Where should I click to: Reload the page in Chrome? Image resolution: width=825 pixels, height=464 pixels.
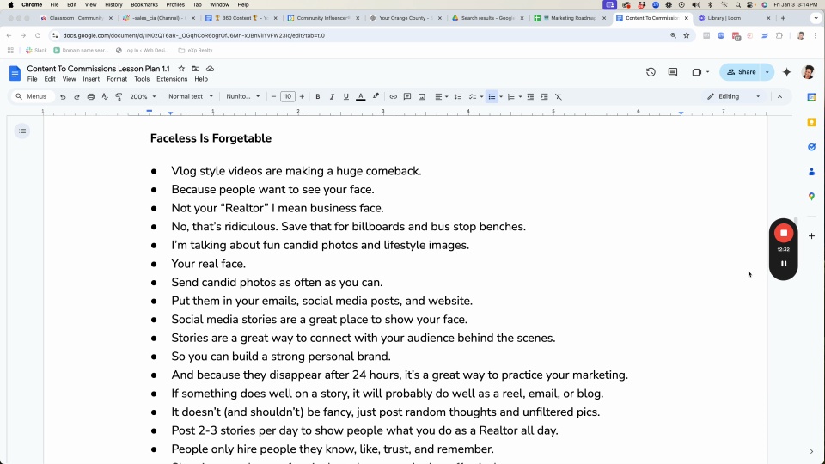(37, 35)
